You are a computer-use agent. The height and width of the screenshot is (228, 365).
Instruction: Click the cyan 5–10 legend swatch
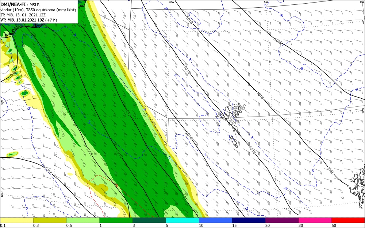pos(182,220)
